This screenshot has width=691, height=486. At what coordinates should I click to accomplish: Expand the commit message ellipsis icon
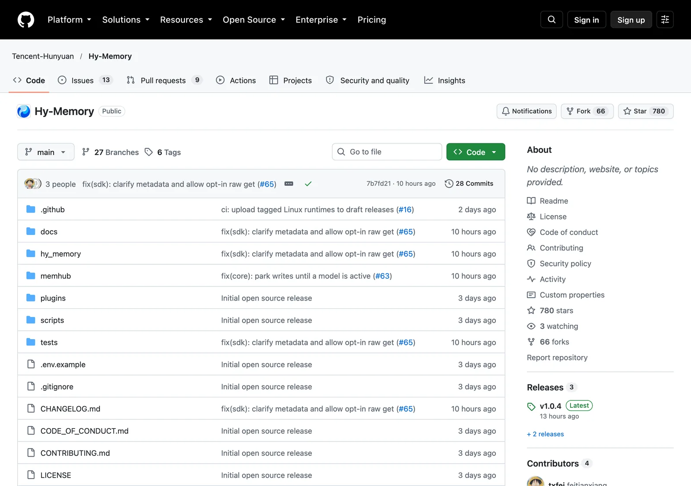tap(289, 184)
